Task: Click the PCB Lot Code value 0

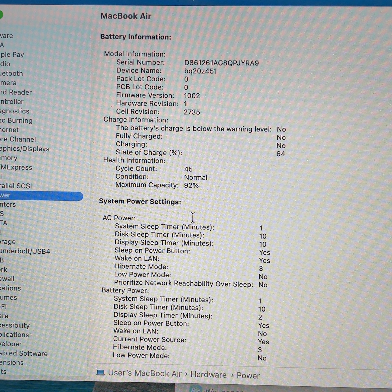Action: tap(186, 88)
